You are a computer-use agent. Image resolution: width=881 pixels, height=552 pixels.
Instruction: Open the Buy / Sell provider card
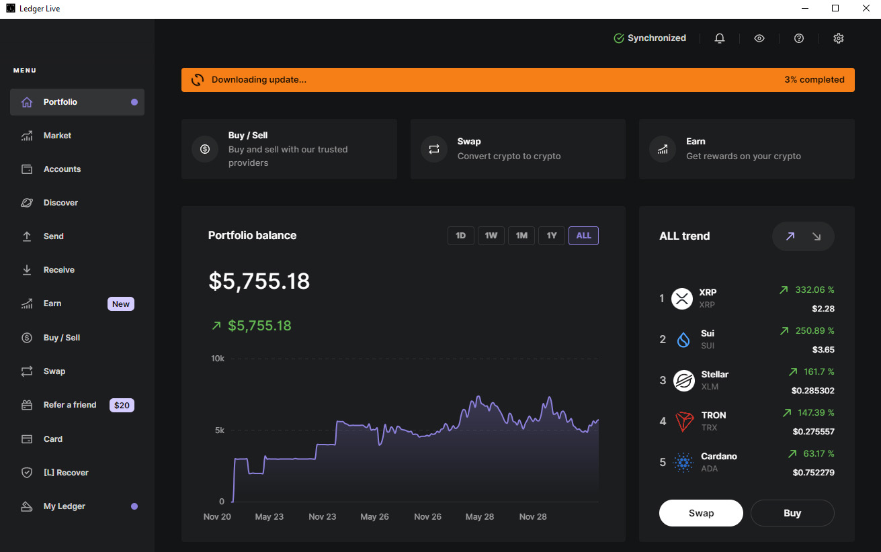pos(289,149)
